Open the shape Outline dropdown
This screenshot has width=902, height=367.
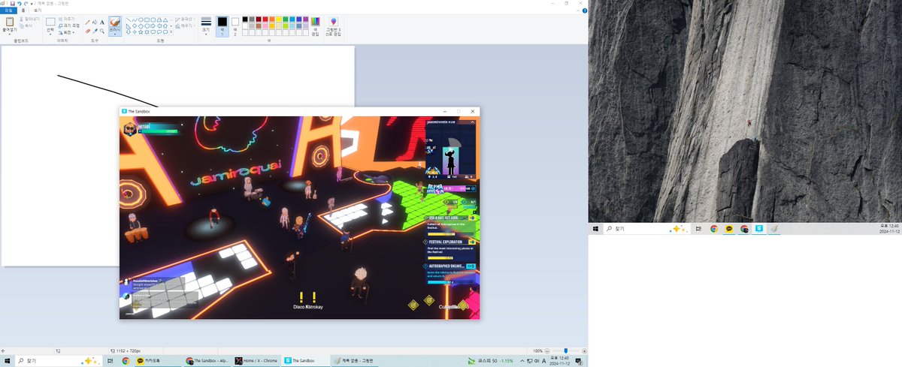[x=184, y=19]
